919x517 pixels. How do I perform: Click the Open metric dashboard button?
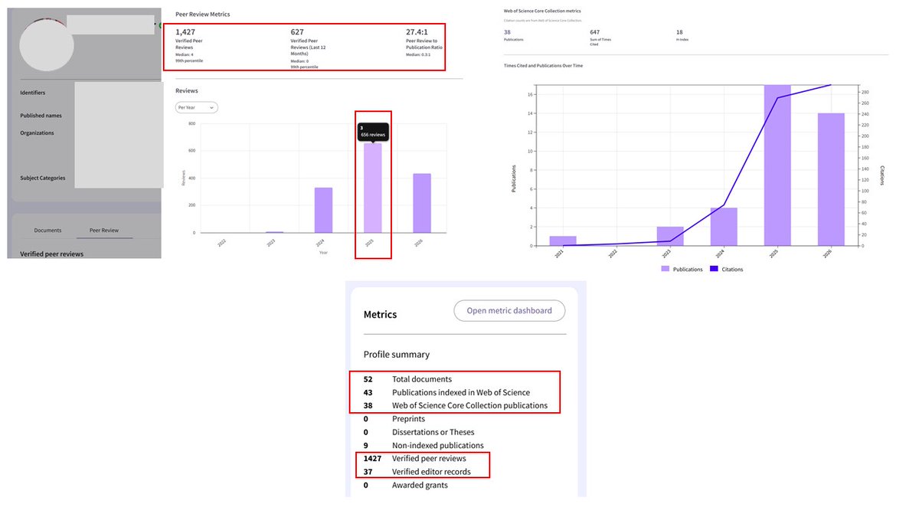click(509, 310)
